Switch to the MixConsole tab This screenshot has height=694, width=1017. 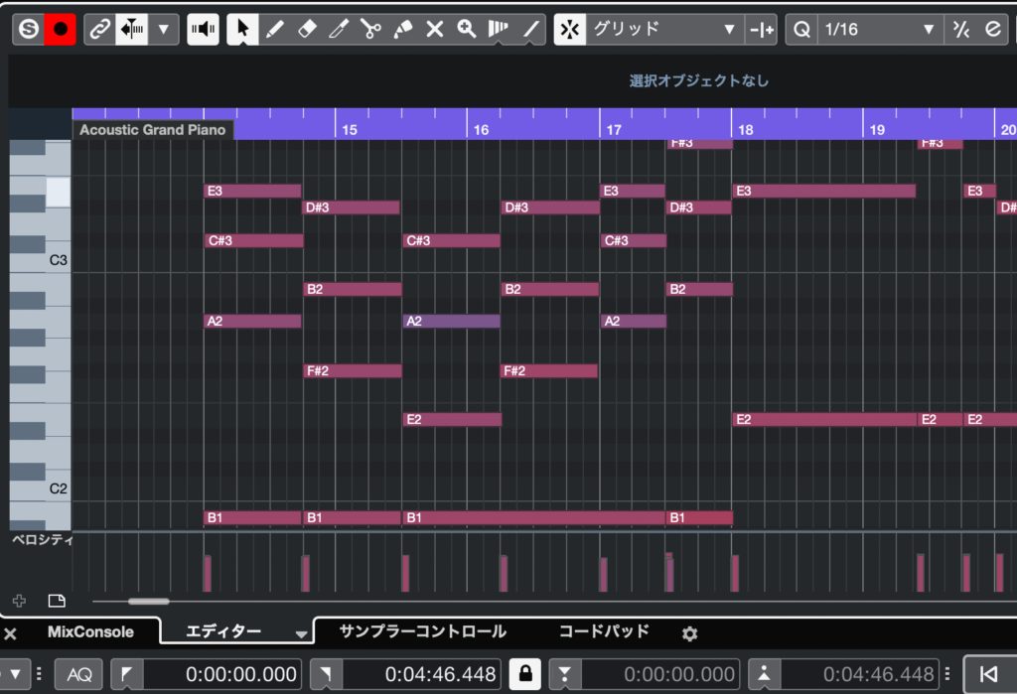pyautogui.click(x=90, y=631)
